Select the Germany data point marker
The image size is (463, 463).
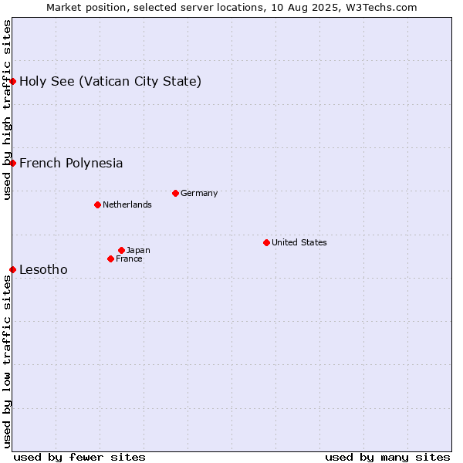coord(175,194)
